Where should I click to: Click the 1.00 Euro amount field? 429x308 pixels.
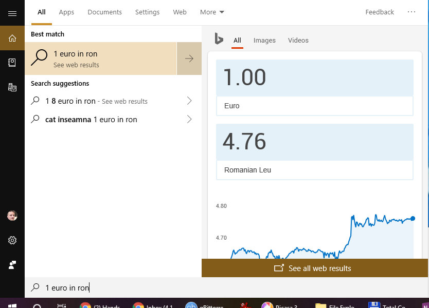pos(315,78)
